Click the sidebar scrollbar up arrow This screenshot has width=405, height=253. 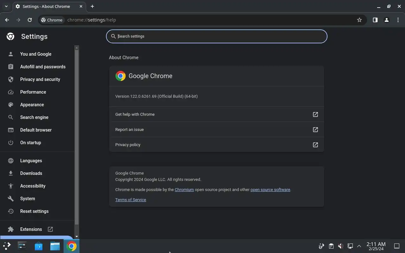[77, 48]
